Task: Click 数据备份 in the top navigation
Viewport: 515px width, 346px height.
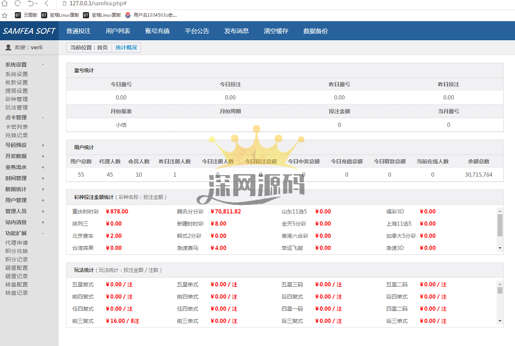Action: point(315,31)
